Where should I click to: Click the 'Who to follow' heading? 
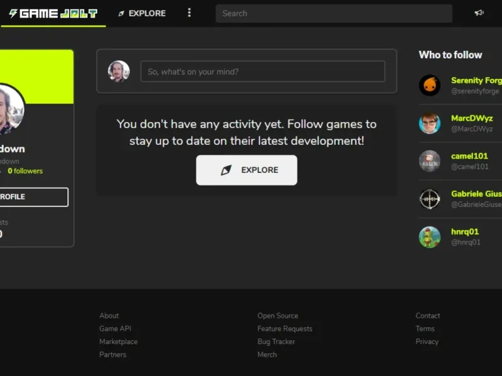(451, 55)
